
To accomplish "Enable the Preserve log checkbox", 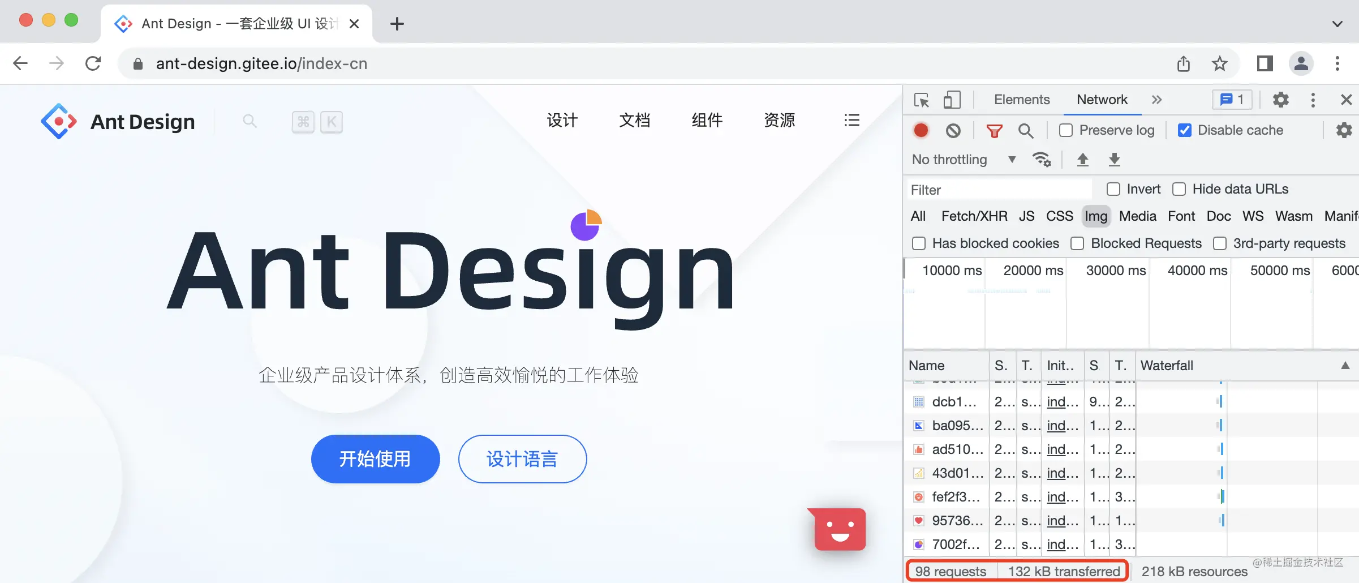I will 1066,131.
